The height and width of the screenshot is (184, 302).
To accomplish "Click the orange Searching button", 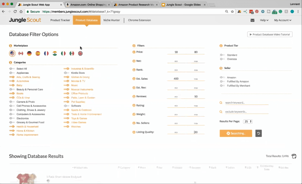I will (x=236, y=133).
